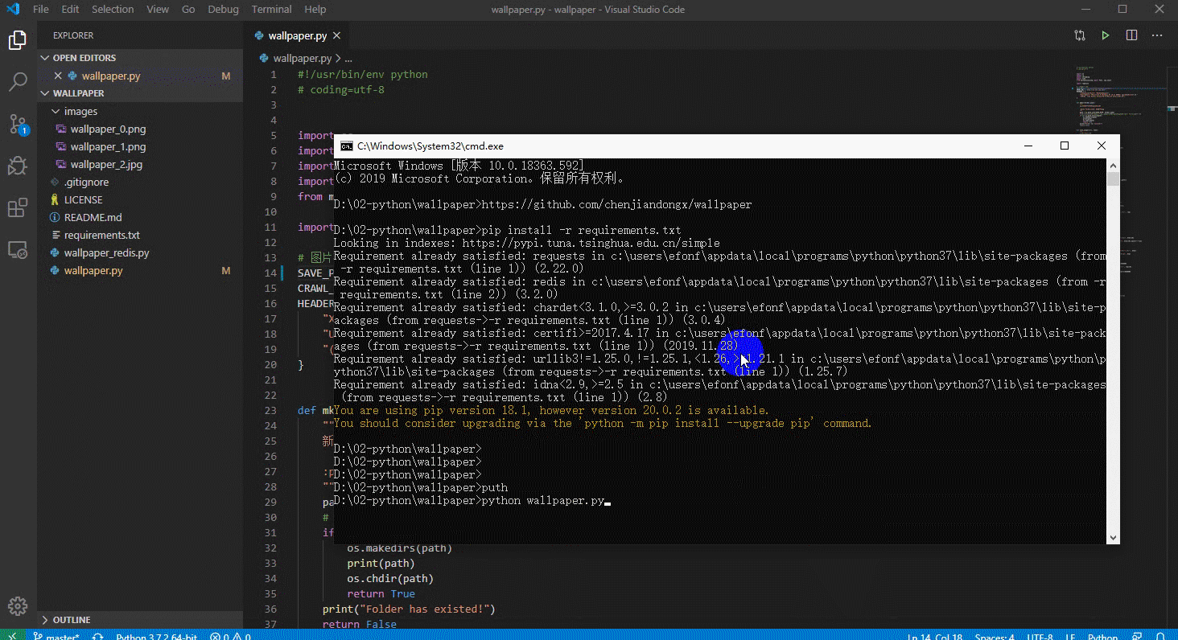This screenshot has width=1178, height=640.
Task: Open the Help menu
Action: point(315,10)
